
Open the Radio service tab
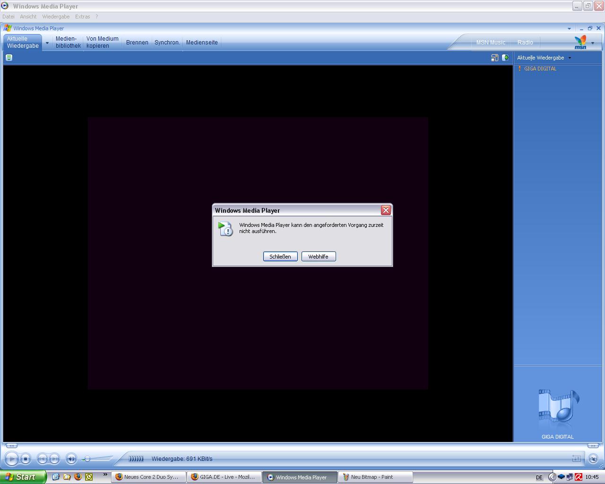coord(525,43)
